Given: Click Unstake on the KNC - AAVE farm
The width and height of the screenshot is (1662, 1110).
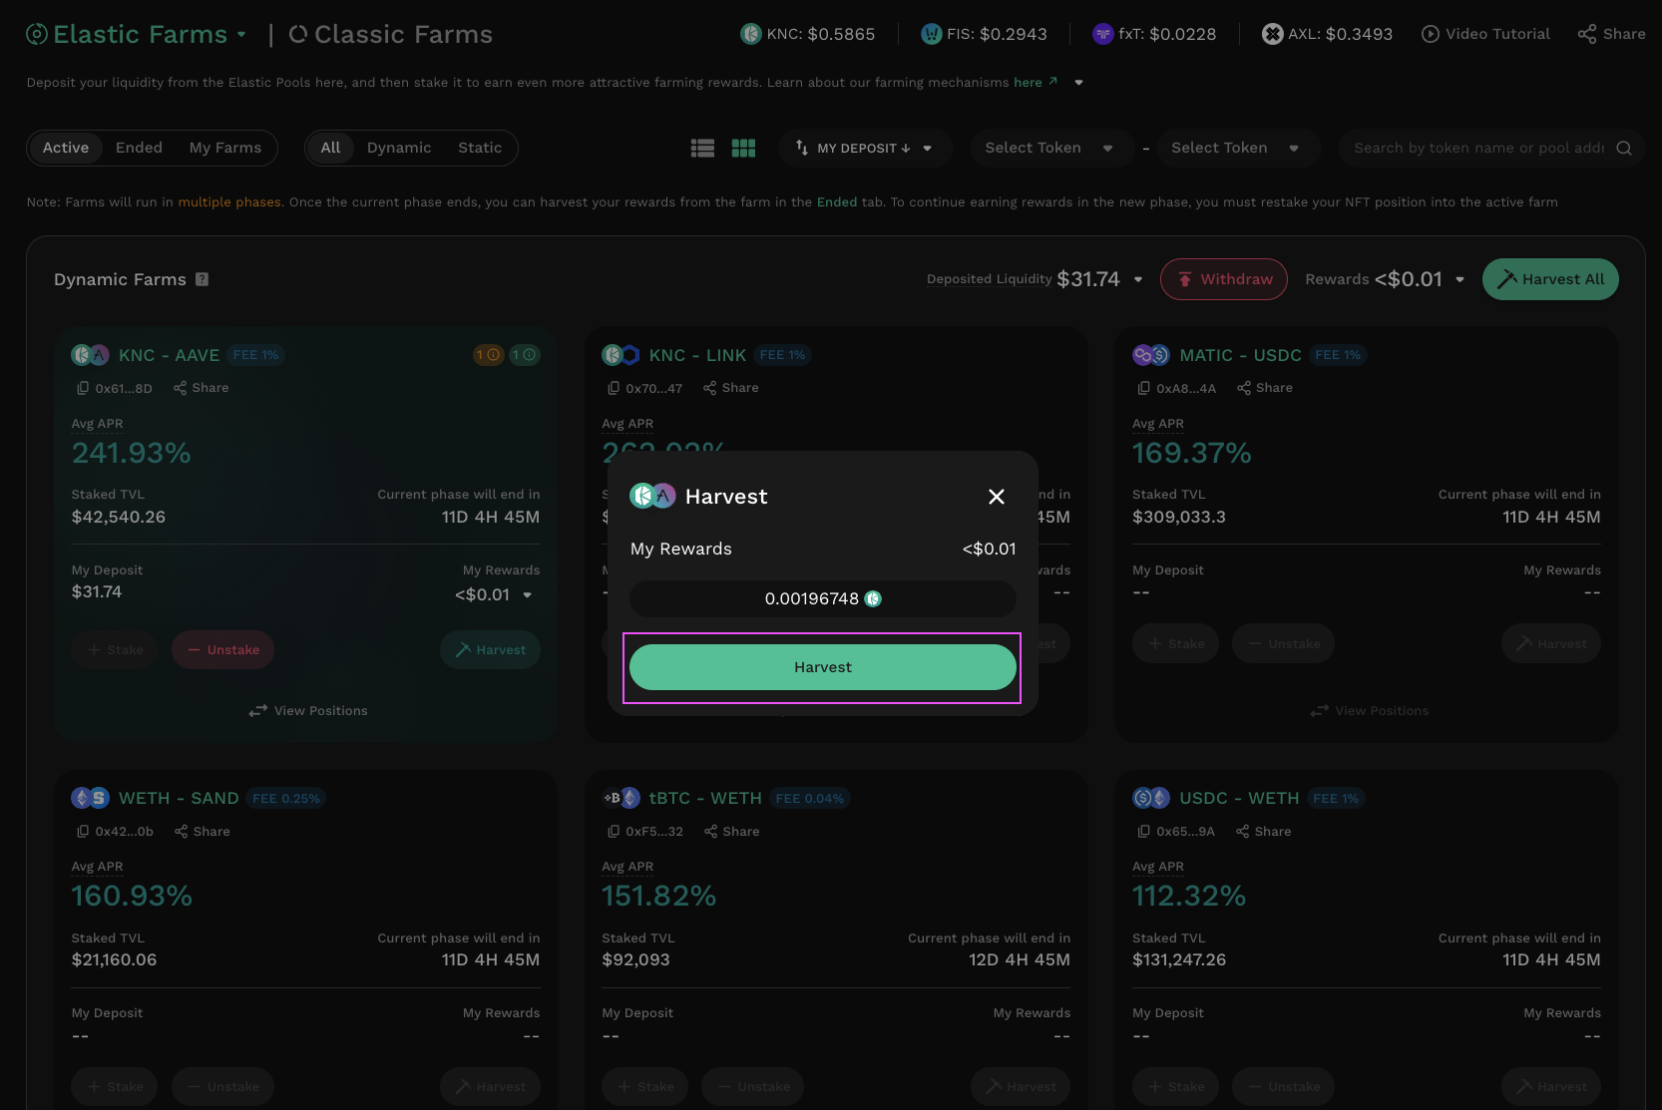Looking at the screenshot, I should click(x=223, y=649).
